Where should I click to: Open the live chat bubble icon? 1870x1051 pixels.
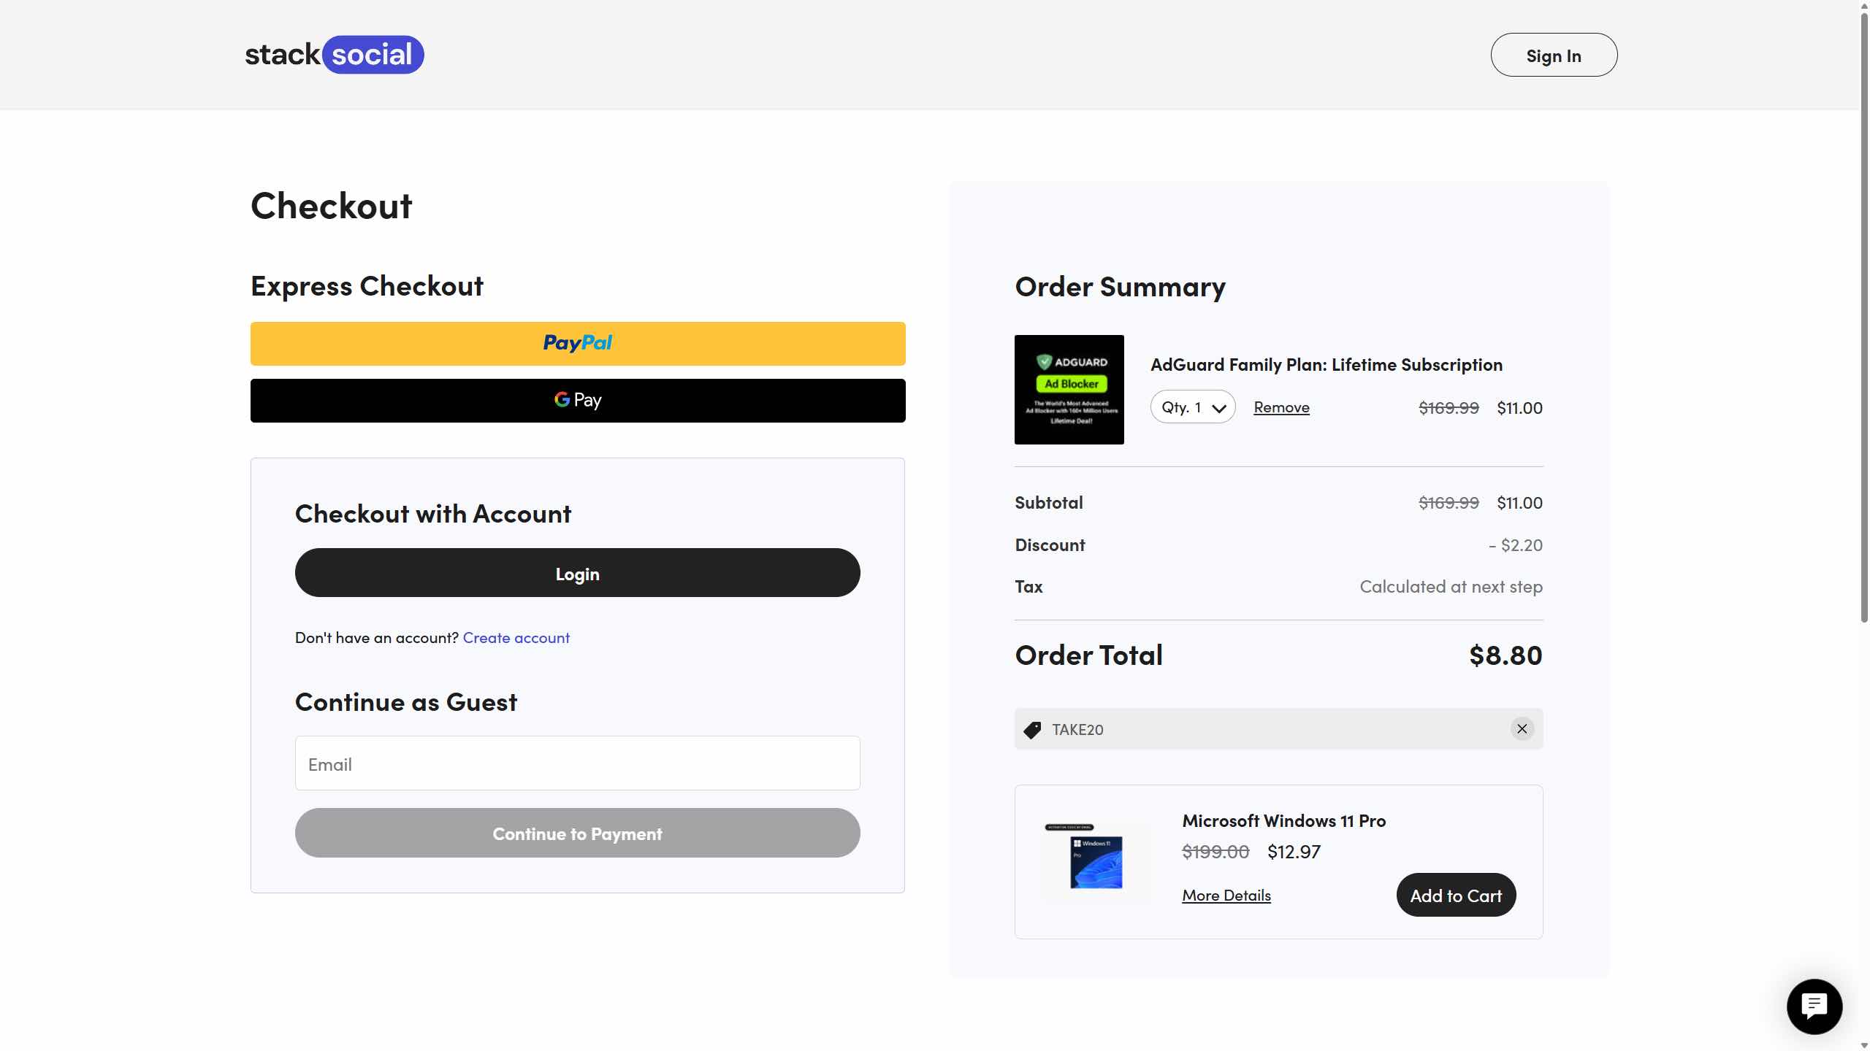point(1814,1006)
